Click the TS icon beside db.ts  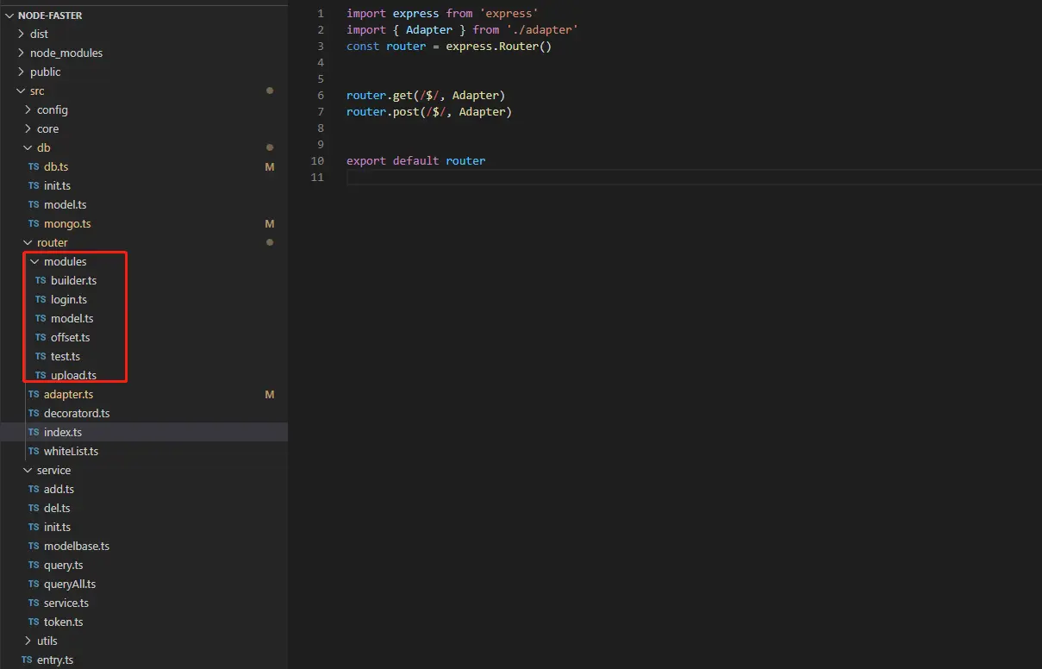34,166
